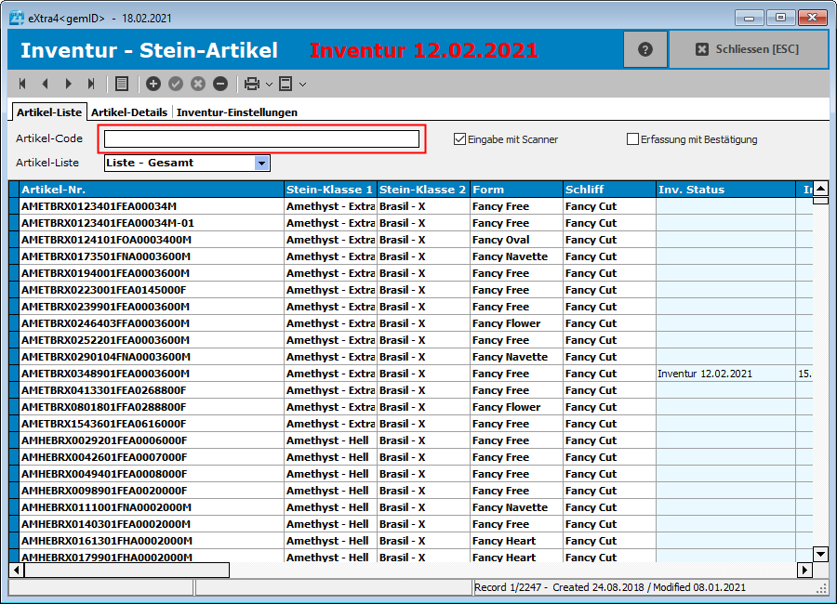This screenshot has width=837, height=604.
Task: Go to the first record
Action: (22, 84)
